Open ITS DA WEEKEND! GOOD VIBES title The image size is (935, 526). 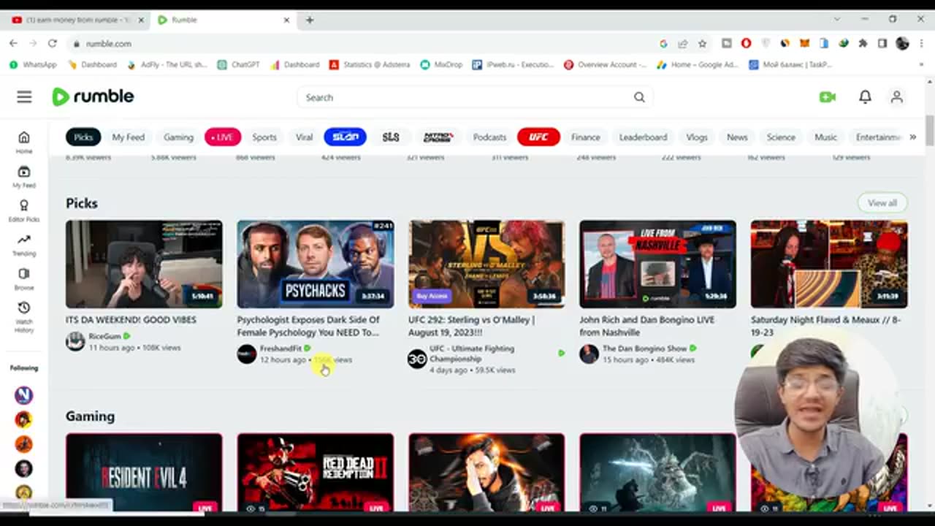[x=131, y=320]
